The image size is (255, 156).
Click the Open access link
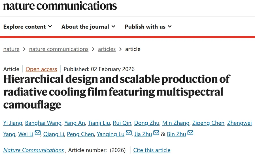coord(41,69)
